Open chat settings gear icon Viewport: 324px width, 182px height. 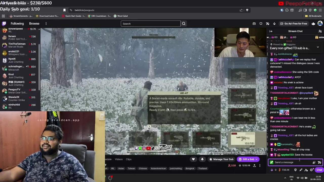311,170
